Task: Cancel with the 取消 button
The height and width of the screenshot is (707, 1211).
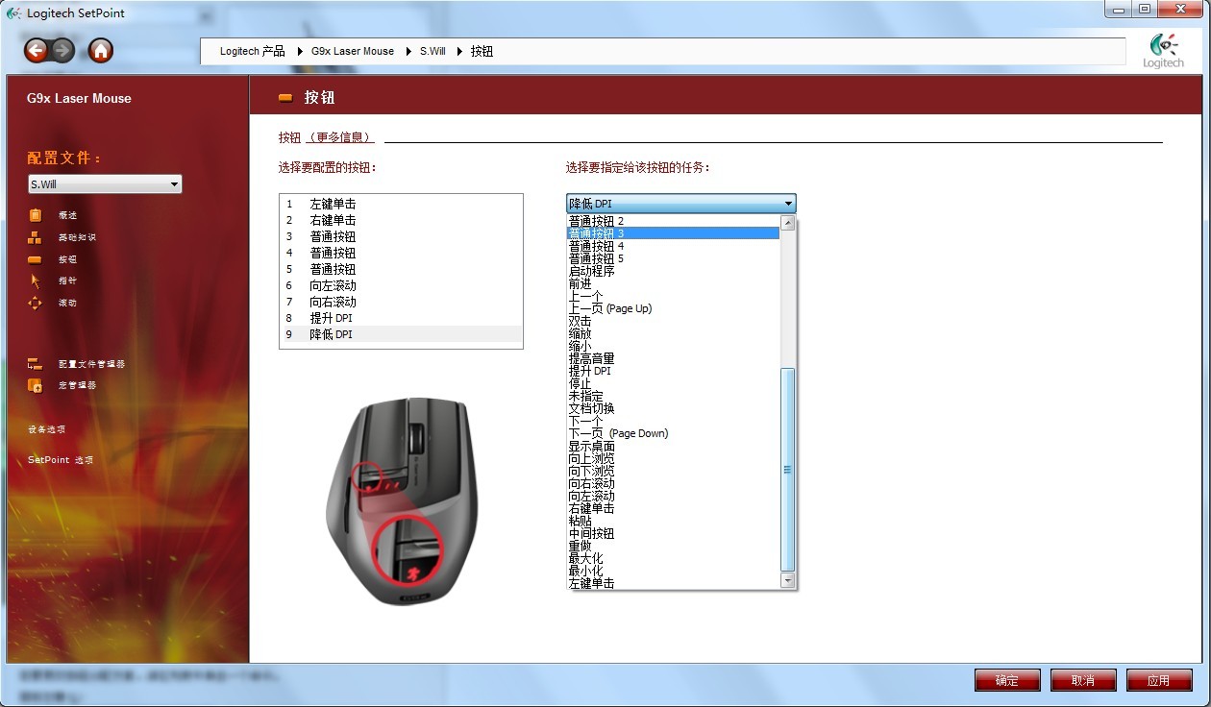Action: [x=1083, y=680]
